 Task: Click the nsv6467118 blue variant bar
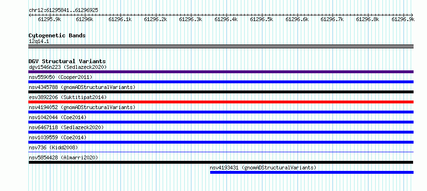[221, 132]
